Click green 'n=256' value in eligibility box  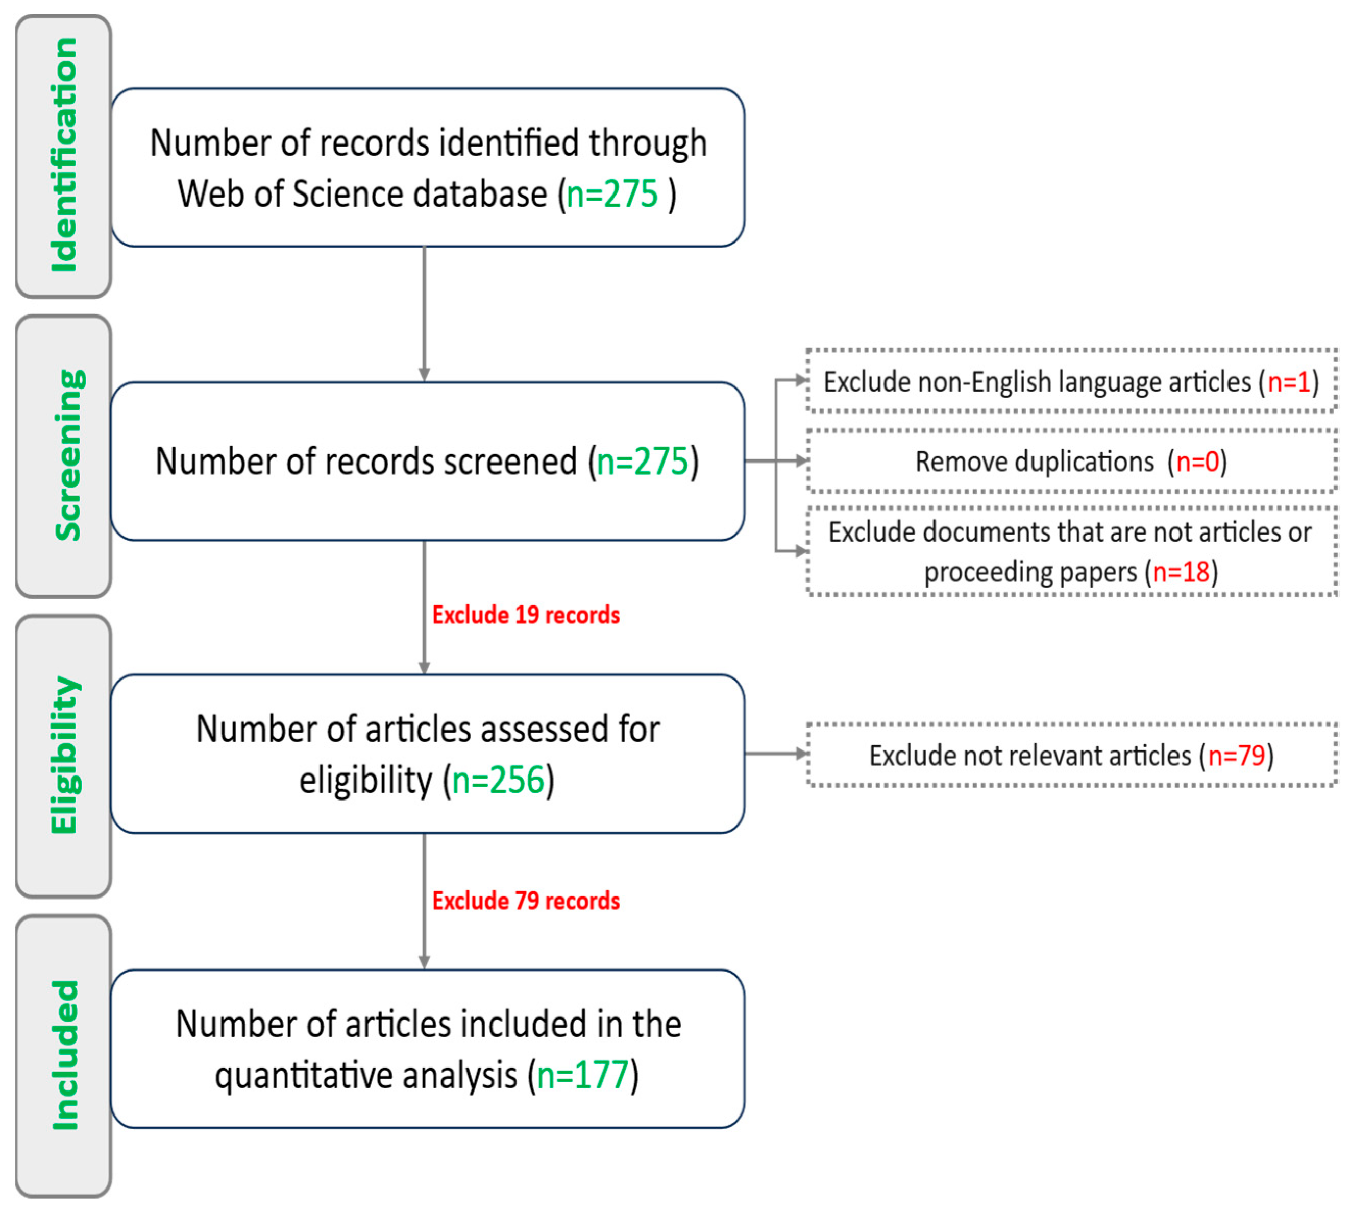[x=498, y=780]
